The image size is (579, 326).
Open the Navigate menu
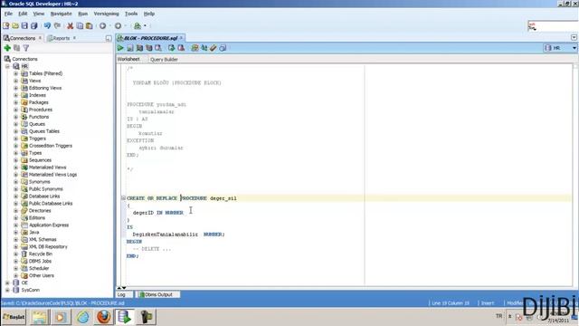61,14
